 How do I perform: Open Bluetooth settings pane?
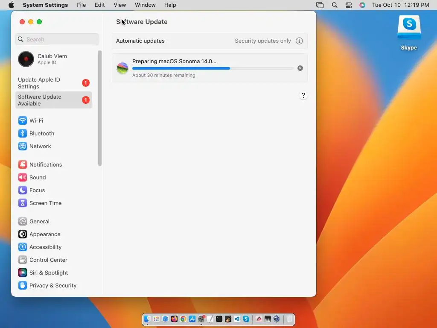tap(36, 133)
